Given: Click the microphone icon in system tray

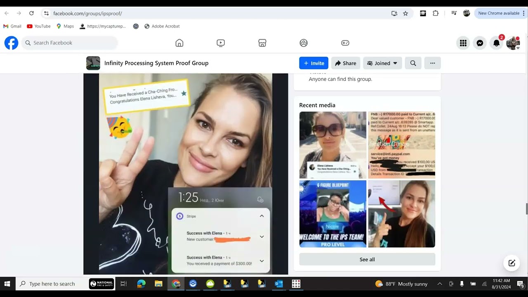Looking at the screenshot, I should tap(462, 284).
